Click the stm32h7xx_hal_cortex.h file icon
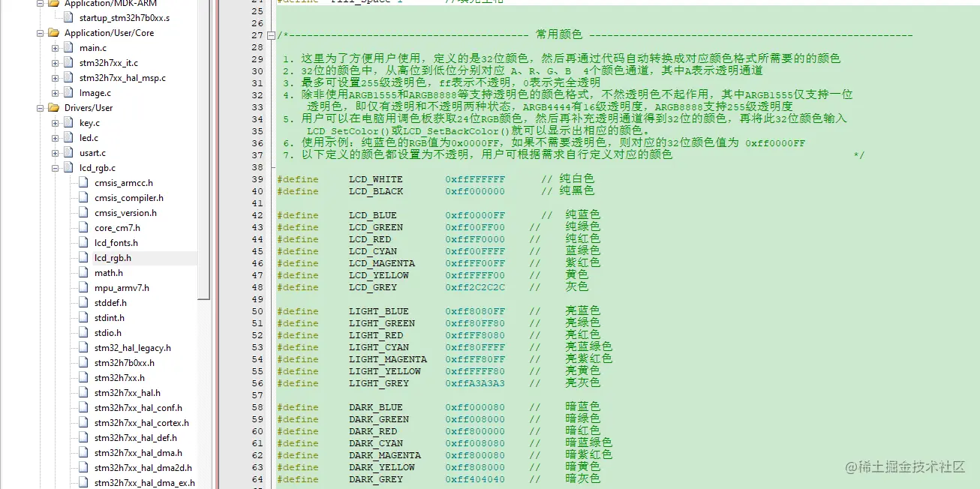Screen dimensions: 980x489 click(x=83, y=423)
